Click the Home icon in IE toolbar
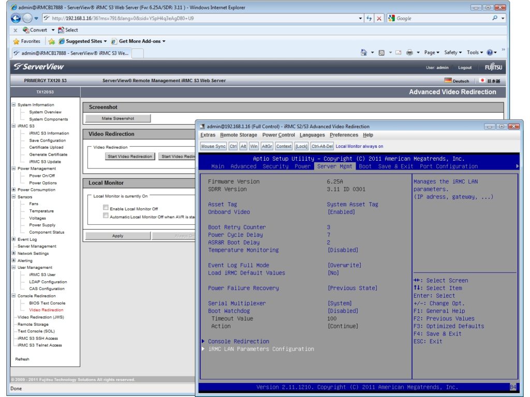The height and width of the screenshot is (397, 530). tap(364, 52)
